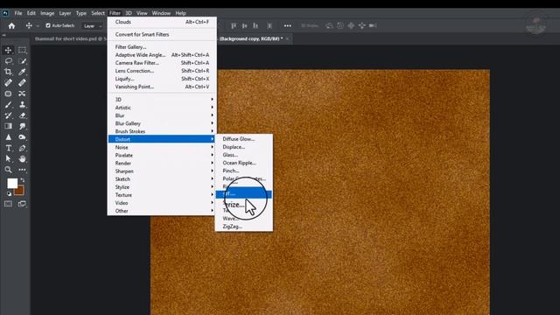Open the Layer auto-select dropdown

tap(93, 26)
